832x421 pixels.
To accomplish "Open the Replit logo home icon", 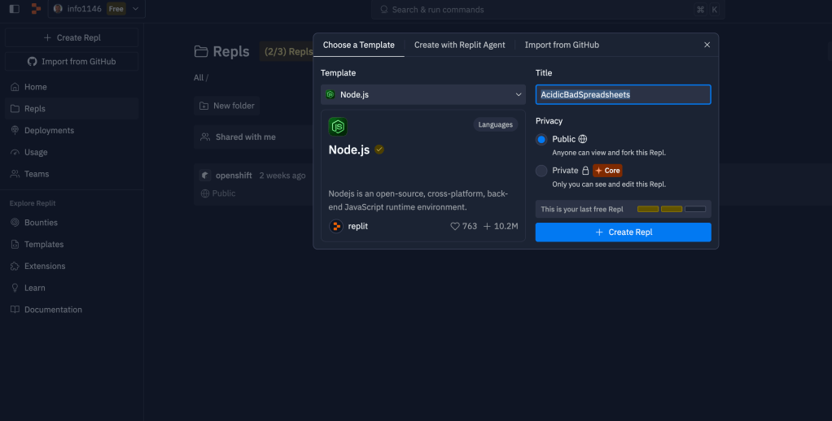I will [x=36, y=9].
